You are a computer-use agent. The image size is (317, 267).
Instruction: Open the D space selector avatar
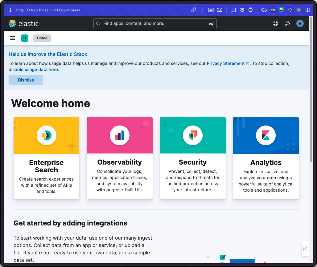[x=25, y=38]
